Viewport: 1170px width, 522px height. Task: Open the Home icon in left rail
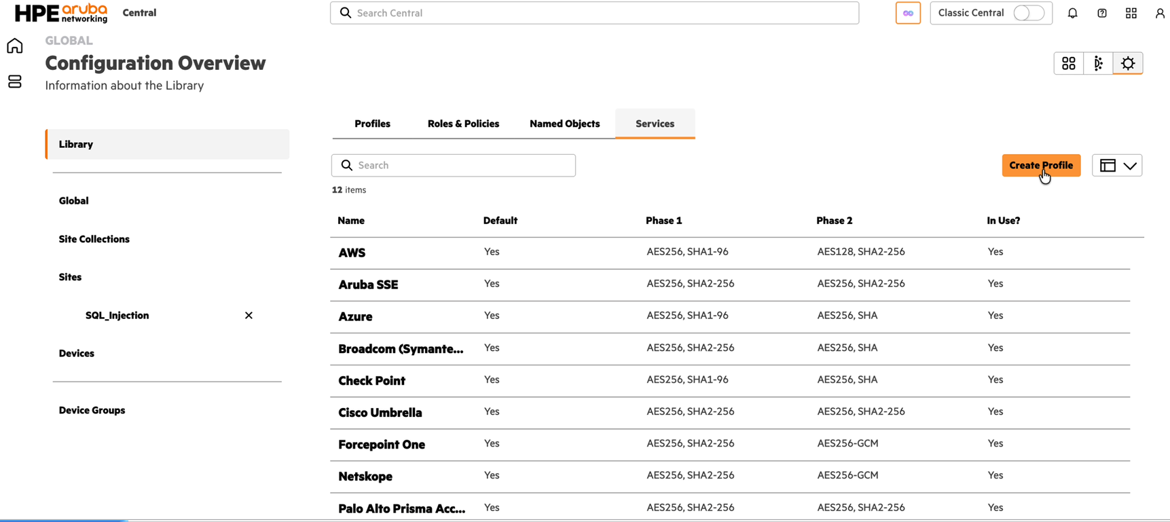(14, 45)
